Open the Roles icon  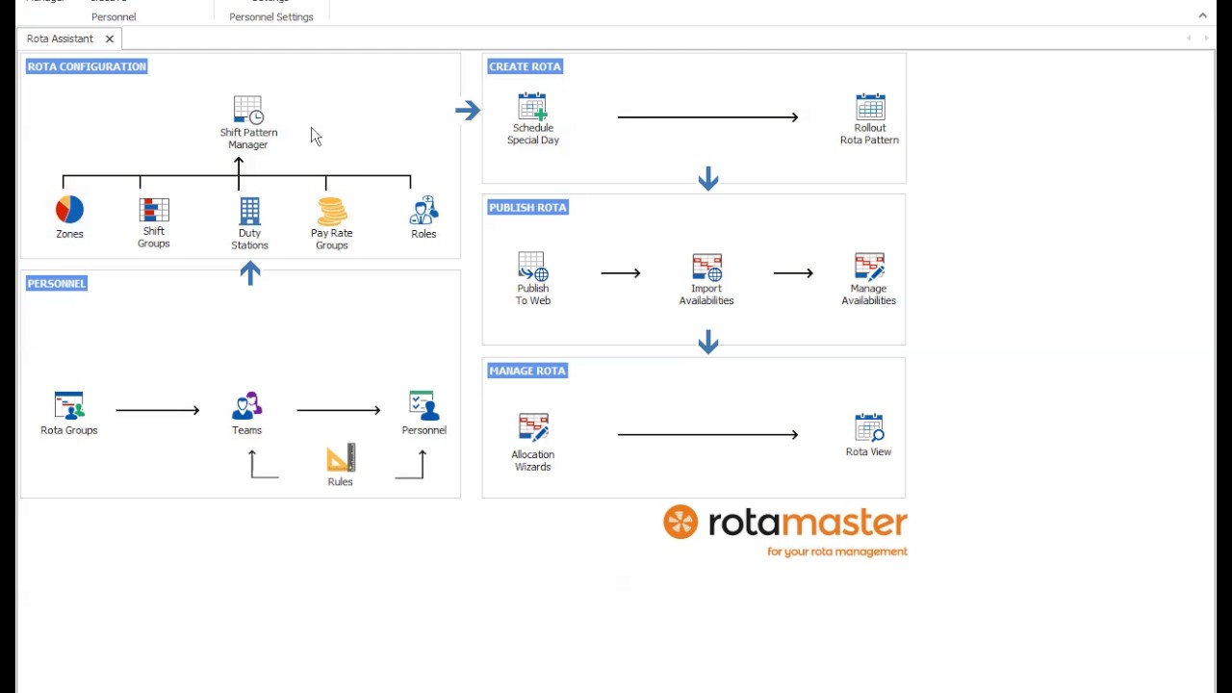[x=423, y=211]
